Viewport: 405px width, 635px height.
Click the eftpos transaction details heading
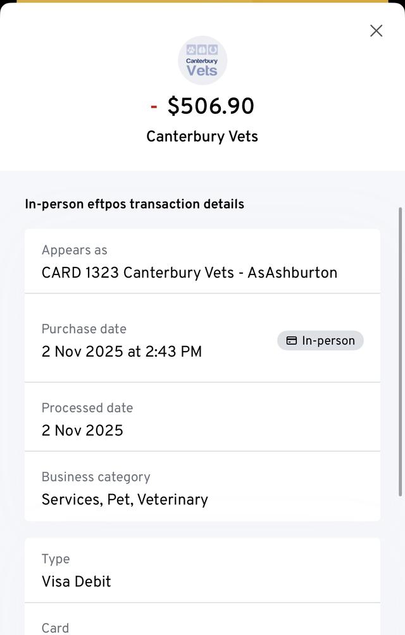tap(134, 204)
